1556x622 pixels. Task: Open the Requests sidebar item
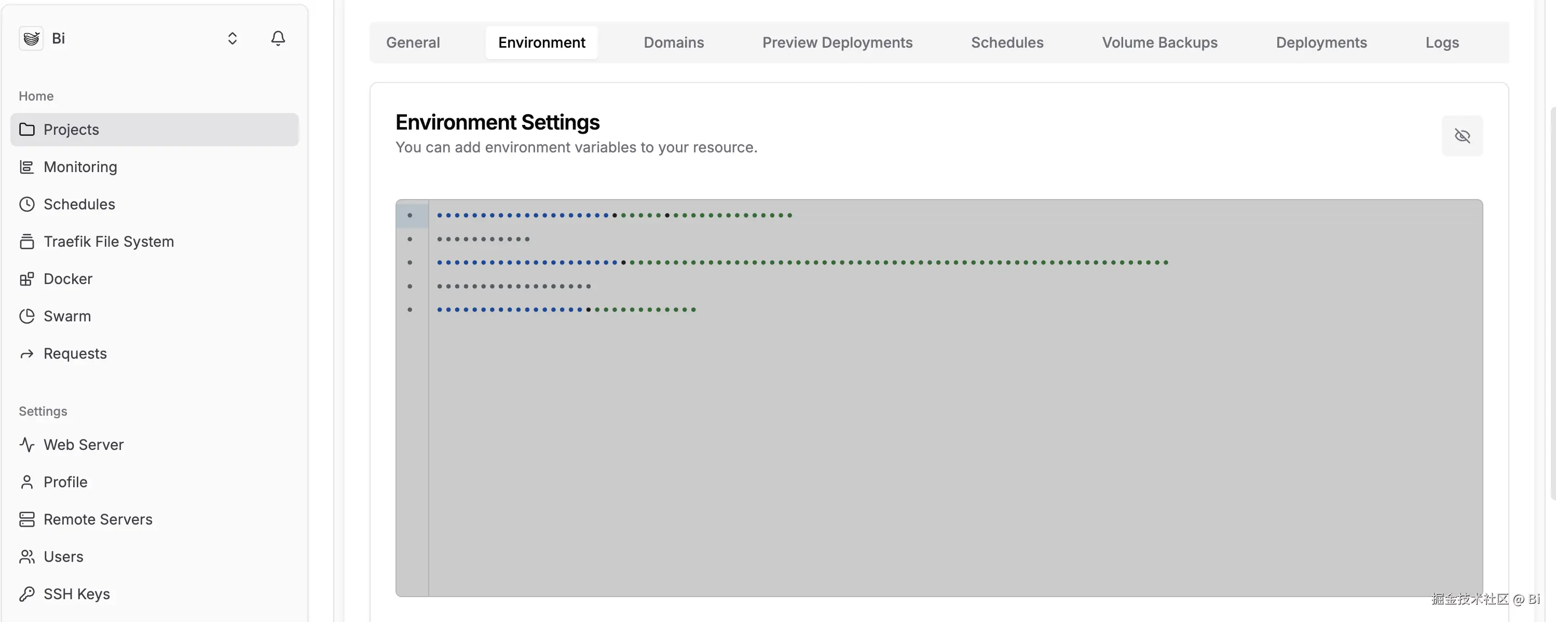pyautogui.click(x=75, y=354)
